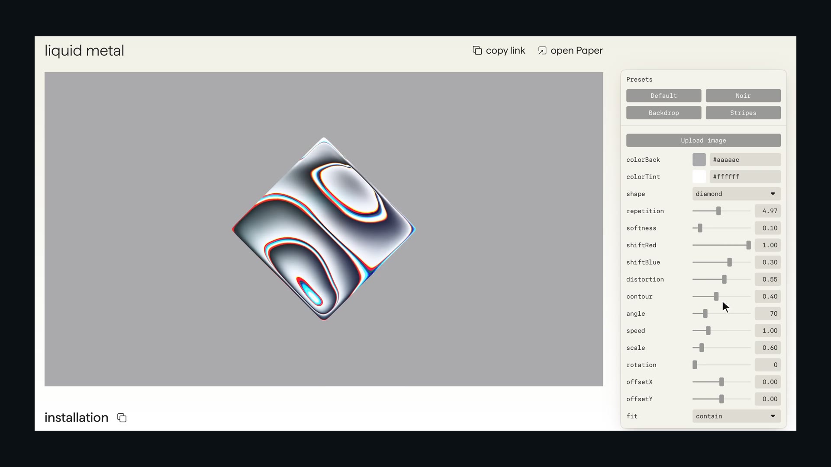Click the repetition slider handle
Image resolution: width=831 pixels, height=467 pixels.
point(718,211)
